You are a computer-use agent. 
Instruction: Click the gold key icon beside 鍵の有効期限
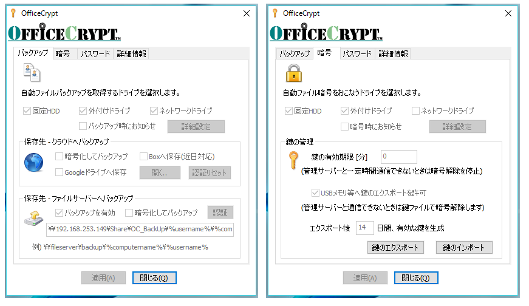pos(293,160)
